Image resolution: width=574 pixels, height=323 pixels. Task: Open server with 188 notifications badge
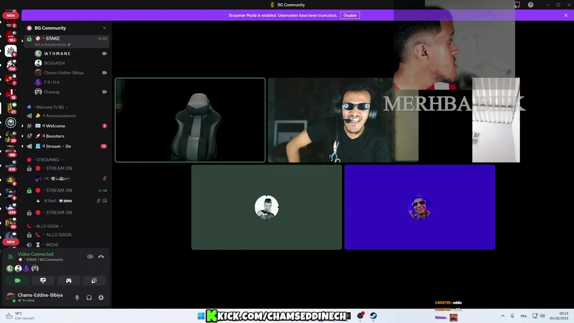(11, 151)
